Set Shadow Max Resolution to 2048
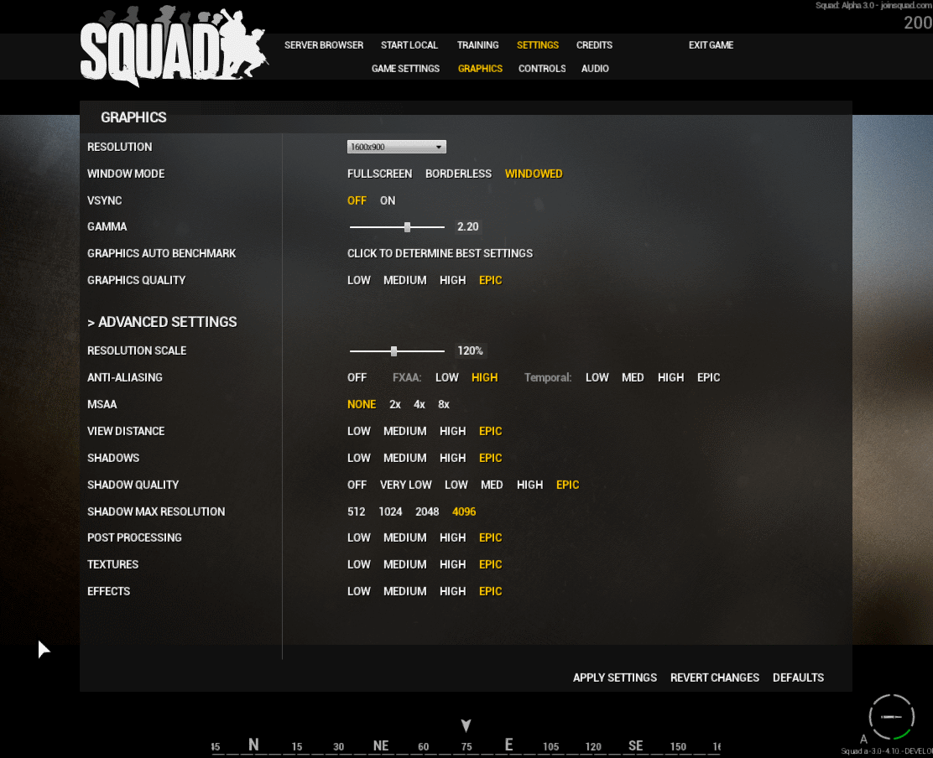933x758 pixels. (x=427, y=511)
